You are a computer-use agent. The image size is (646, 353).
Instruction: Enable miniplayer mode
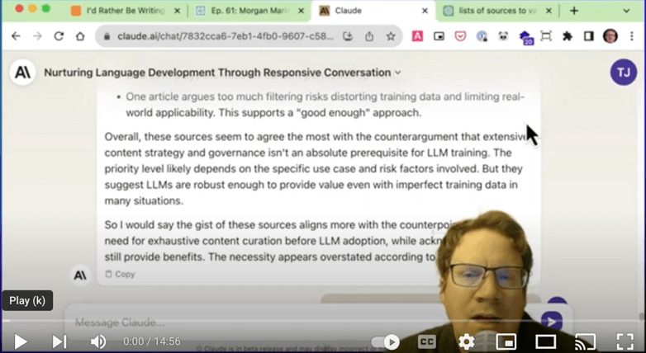coord(506,341)
